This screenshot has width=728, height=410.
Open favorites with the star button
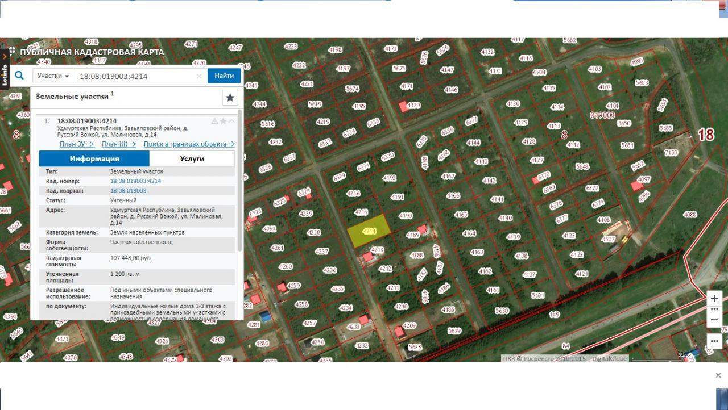pyautogui.click(x=230, y=98)
